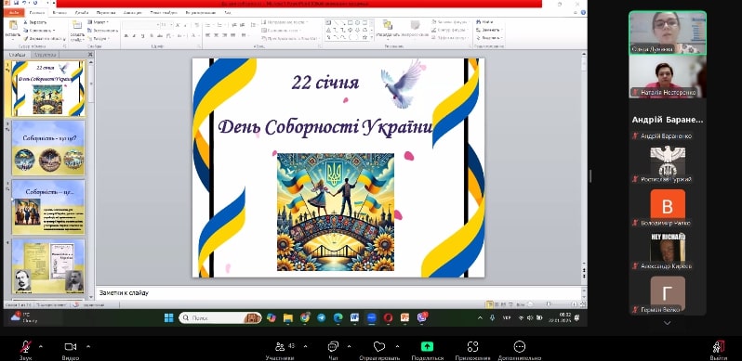
Task: Select the Соборність - що це? slide thumbnail
Action: point(48,148)
